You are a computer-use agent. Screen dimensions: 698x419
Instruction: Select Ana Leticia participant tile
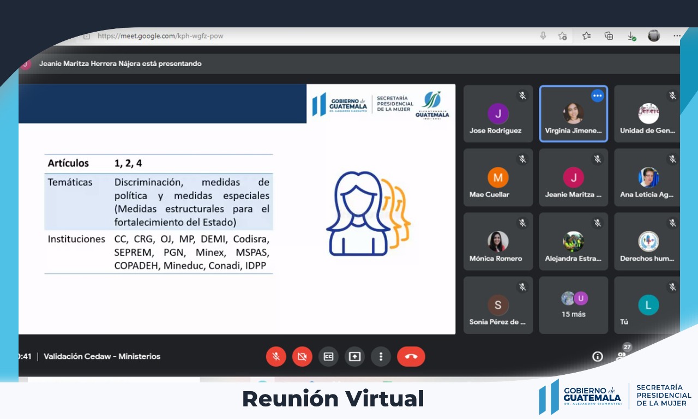pos(648,178)
